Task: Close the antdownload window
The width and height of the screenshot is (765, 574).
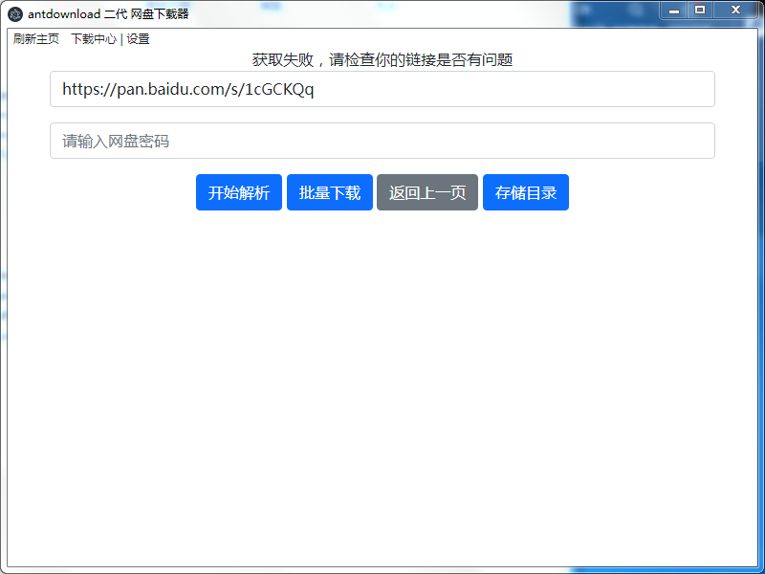Action: 736,10
